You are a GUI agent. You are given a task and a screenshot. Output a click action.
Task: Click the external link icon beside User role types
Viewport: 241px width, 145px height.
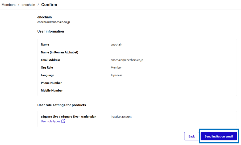[63, 121]
